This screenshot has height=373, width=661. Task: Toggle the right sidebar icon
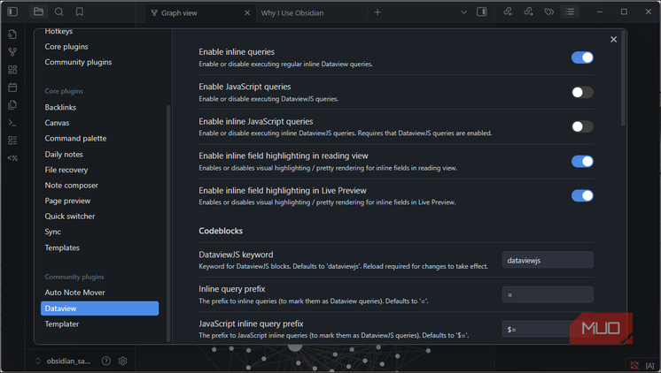click(481, 11)
